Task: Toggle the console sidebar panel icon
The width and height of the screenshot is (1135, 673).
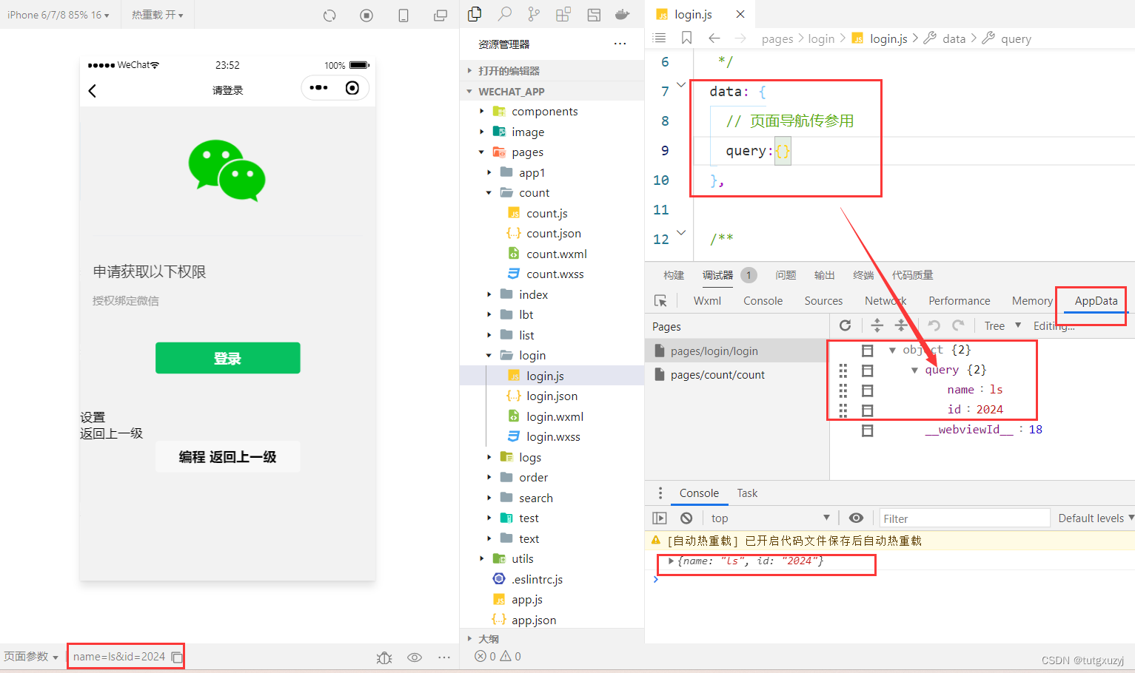Action: pos(660,518)
